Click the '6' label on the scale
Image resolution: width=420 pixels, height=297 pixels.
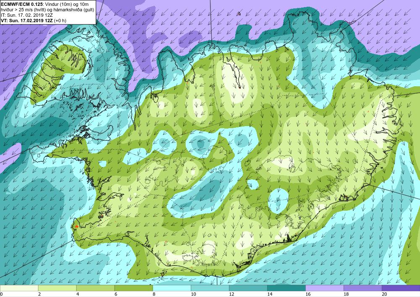[116, 294]
